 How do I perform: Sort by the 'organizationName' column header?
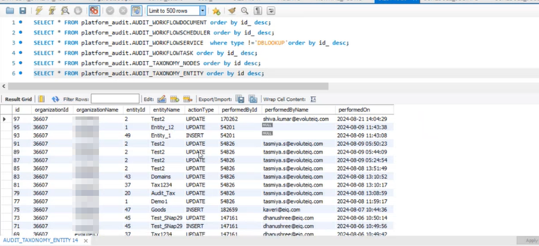pyautogui.click(x=97, y=110)
